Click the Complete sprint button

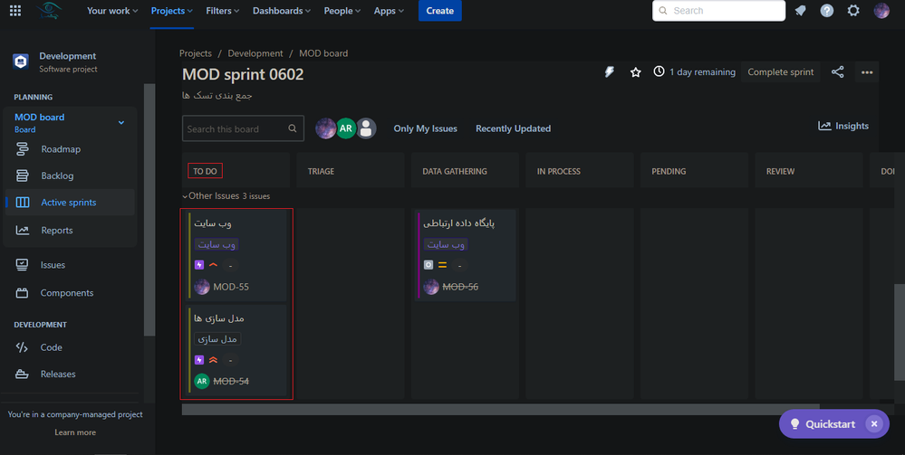pos(780,72)
